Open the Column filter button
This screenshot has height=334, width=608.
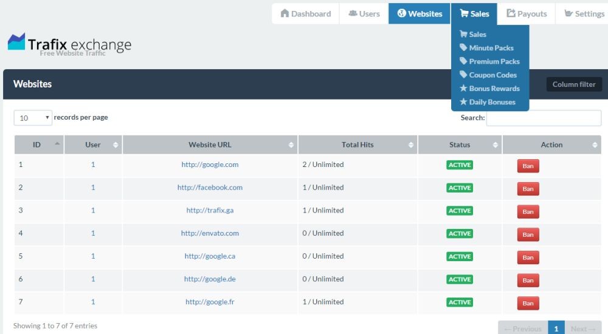tap(573, 84)
